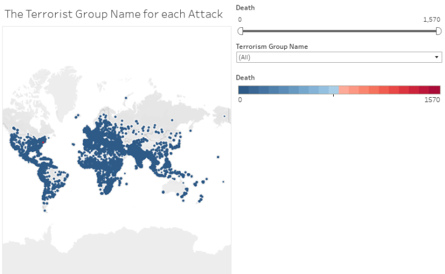The width and height of the screenshot is (445, 274).
Task: Click the map title Terrorist Group Name text
Action: pos(114,13)
